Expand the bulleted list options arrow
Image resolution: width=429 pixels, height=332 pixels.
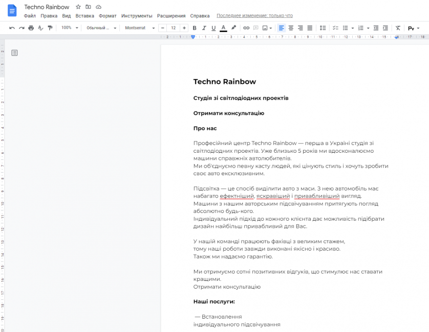point(353,28)
